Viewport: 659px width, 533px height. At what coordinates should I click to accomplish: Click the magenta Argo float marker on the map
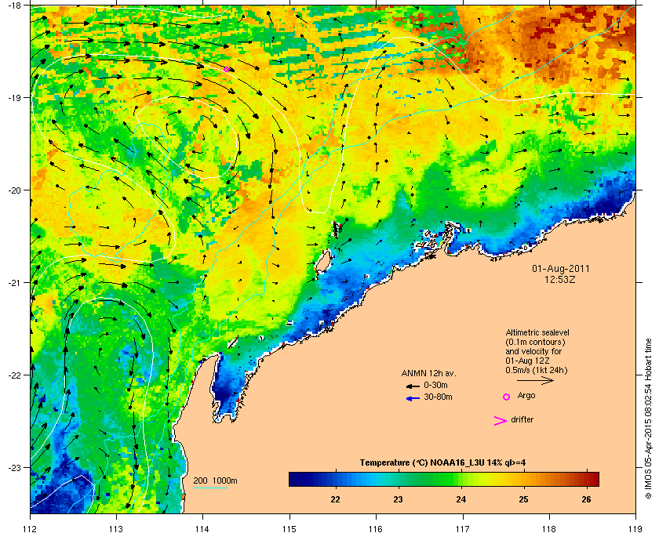pyautogui.click(x=226, y=69)
